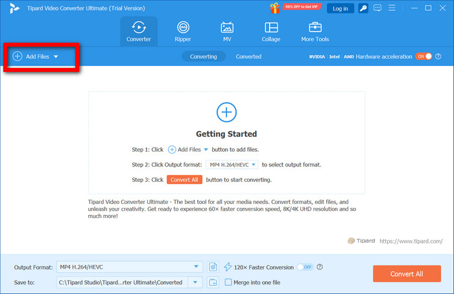The width and height of the screenshot is (454, 294).
Task: Open the Ripper module
Action: click(x=184, y=32)
